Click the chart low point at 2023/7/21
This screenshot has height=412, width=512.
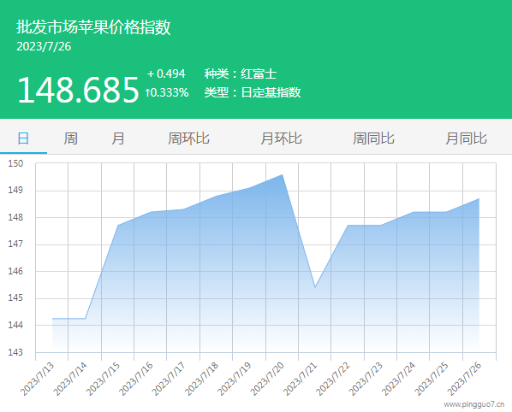[315, 287]
